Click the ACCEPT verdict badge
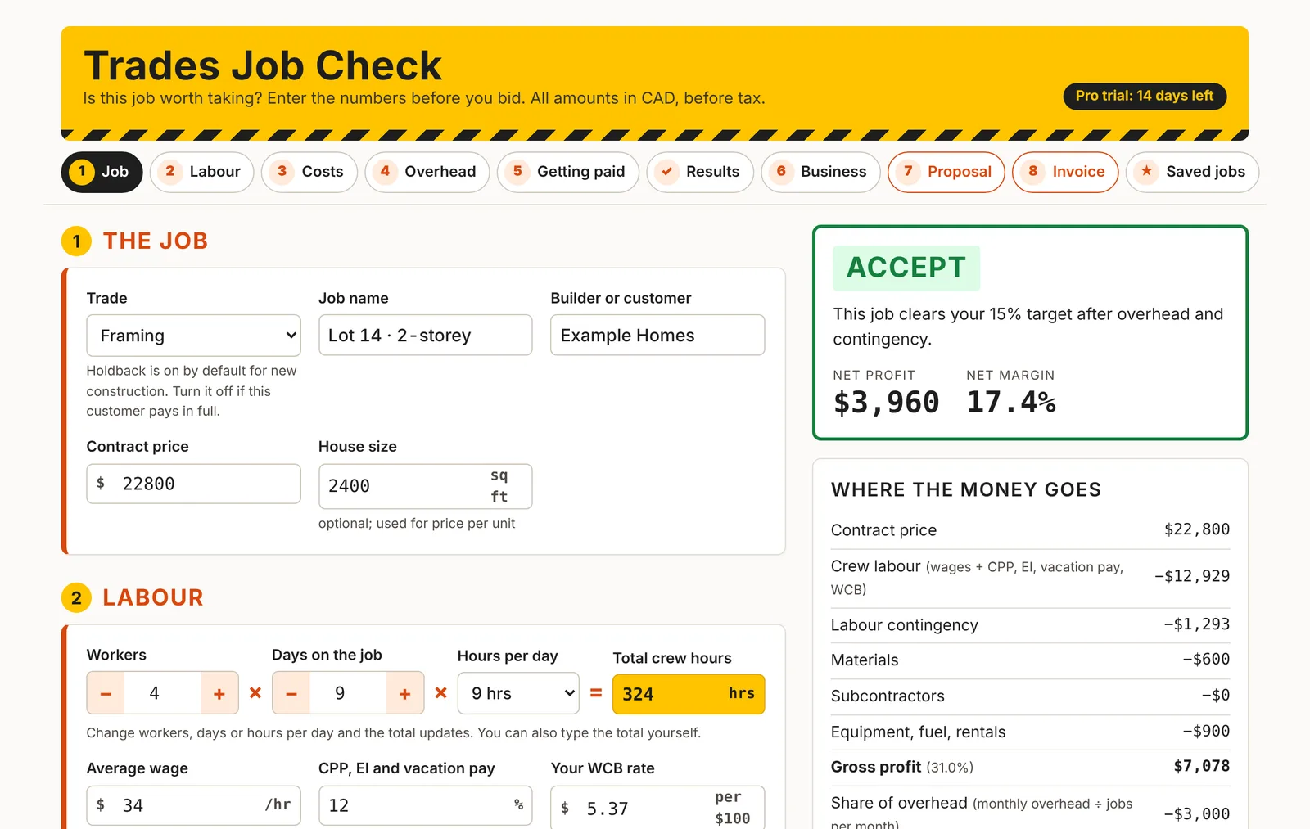Screen dimensions: 1310x829 point(906,268)
